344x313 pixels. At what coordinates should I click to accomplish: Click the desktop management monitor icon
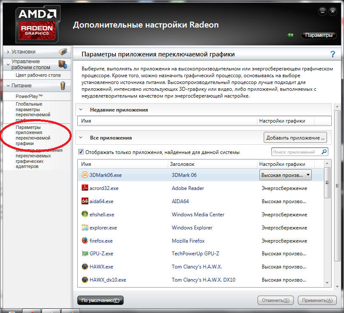tap(63, 64)
